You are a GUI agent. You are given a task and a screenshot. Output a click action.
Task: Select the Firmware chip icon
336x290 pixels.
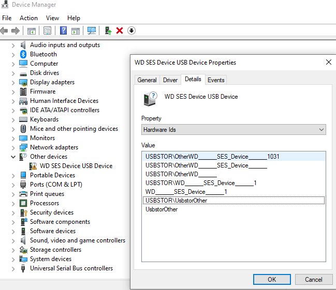pos(23,91)
